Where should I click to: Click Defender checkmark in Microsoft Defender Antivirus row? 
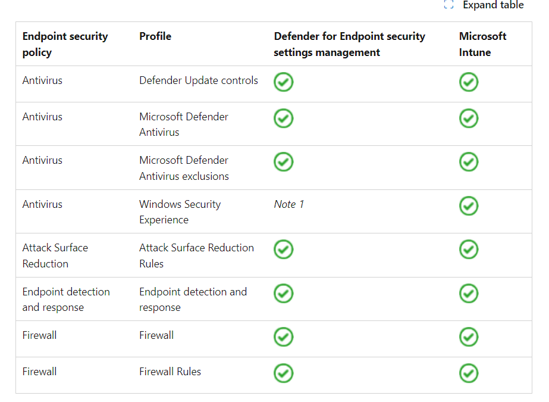click(283, 119)
